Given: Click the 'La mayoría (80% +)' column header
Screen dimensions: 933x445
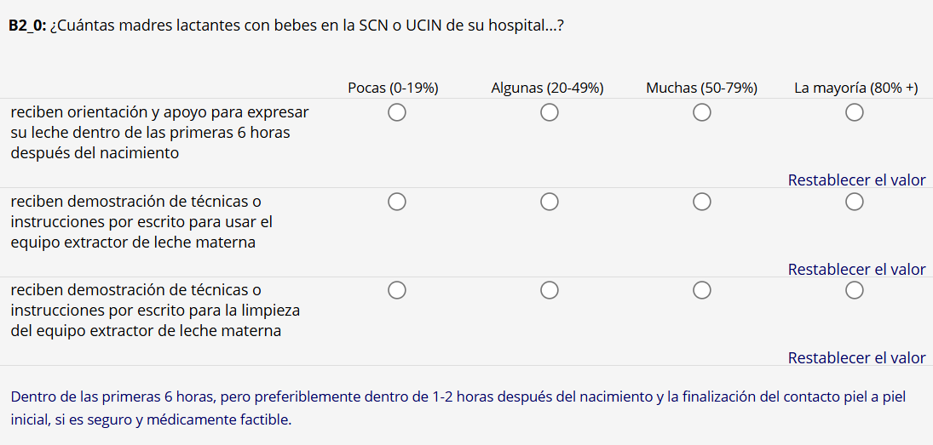Looking at the screenshot, I should pos(855,88).
